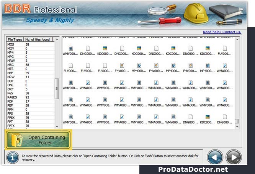Image resolution: width=255 pixels, height=174 pixels.
Task: Click the File Types column header
Action: (15, 39)
